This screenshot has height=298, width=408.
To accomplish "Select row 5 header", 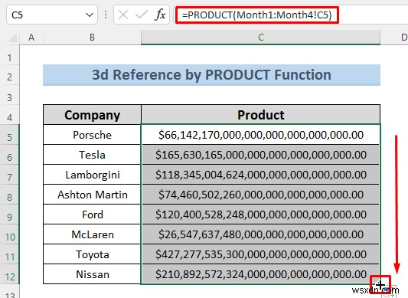I will 10,135.
